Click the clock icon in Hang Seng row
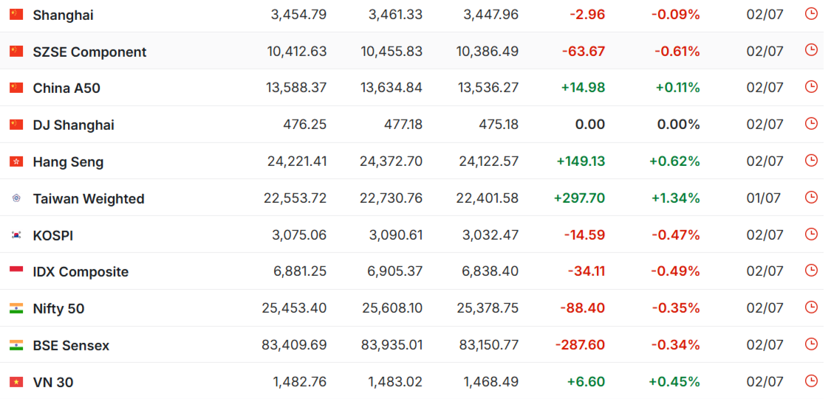 pyautogui.click(x=810, y=160)
